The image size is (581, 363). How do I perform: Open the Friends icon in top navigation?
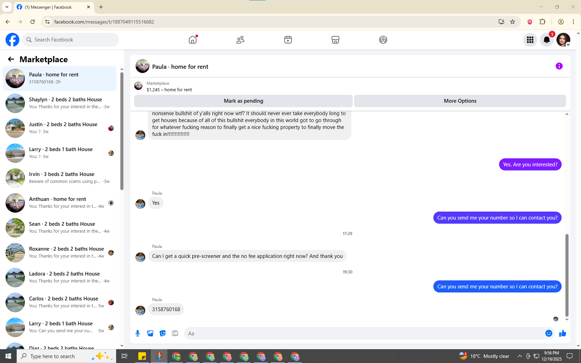coord(240,40)
